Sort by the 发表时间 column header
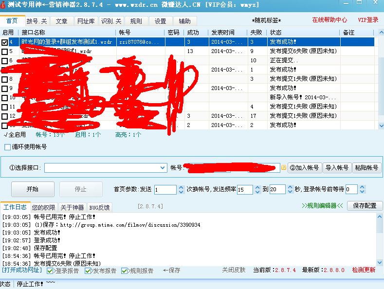Viewport: 384px width, 289px height. tap(227, 32)
